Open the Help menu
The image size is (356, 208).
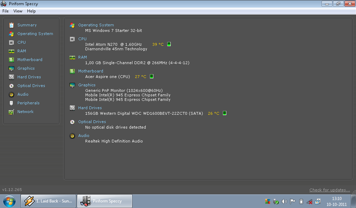(31, 11)
